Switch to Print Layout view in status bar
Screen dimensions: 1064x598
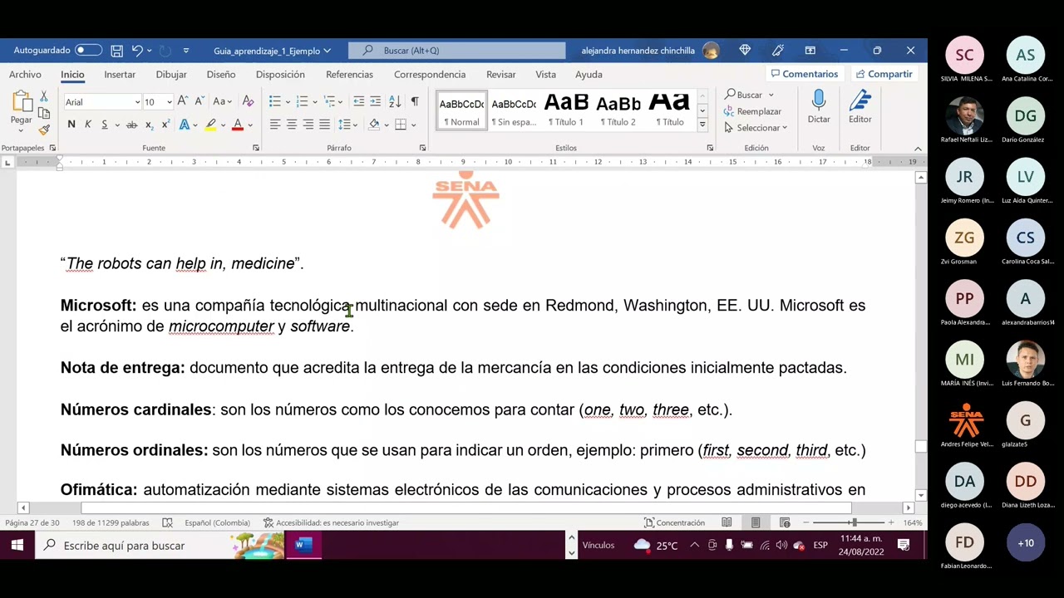(756, 522)
